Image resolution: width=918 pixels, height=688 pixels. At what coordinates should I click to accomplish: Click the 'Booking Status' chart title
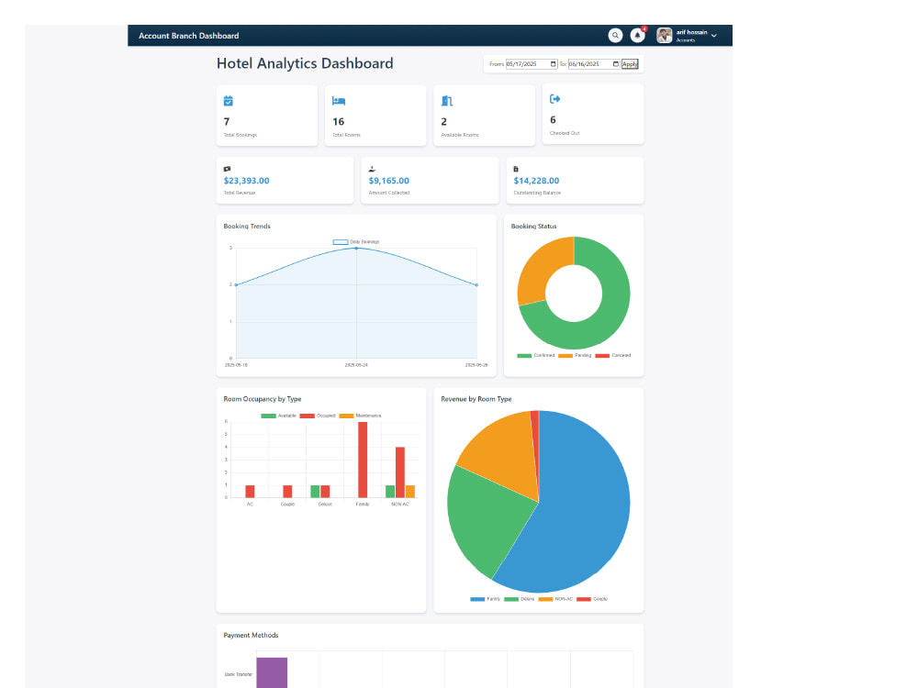coord(533,227)
